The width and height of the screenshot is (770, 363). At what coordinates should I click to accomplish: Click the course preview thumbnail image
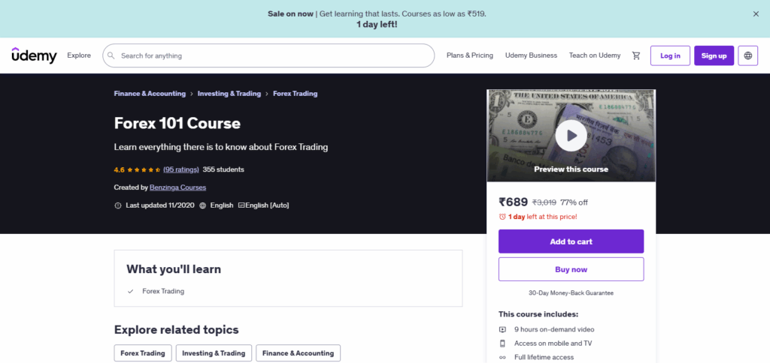click(x=571, y=136)
